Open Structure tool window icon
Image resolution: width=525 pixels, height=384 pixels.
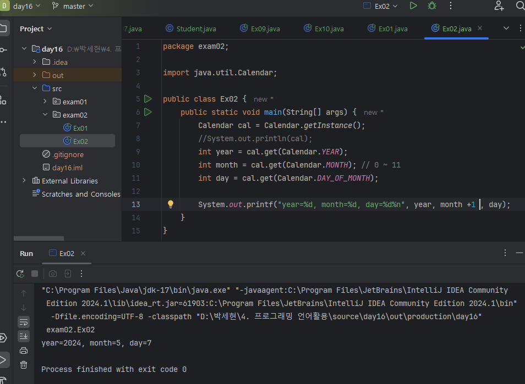tap(3, 100)
